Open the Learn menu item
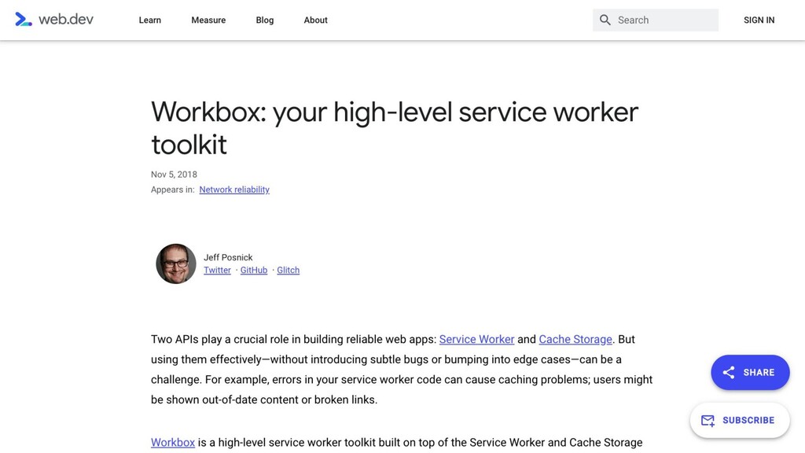The image size is (805, 453). pyautogui.click(x=150, y=20)
